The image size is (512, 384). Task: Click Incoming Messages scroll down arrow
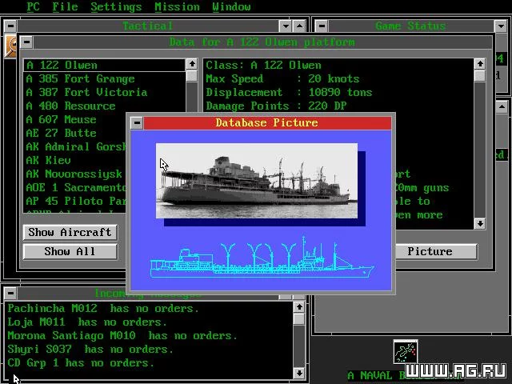[298, 373]
